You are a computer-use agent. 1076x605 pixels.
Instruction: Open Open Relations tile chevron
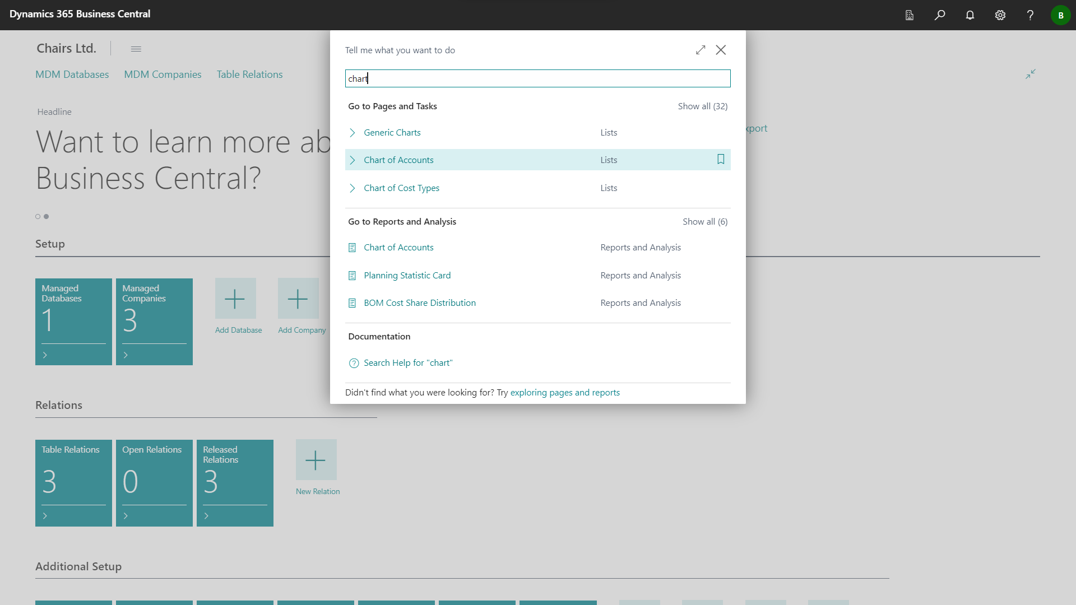126,516
